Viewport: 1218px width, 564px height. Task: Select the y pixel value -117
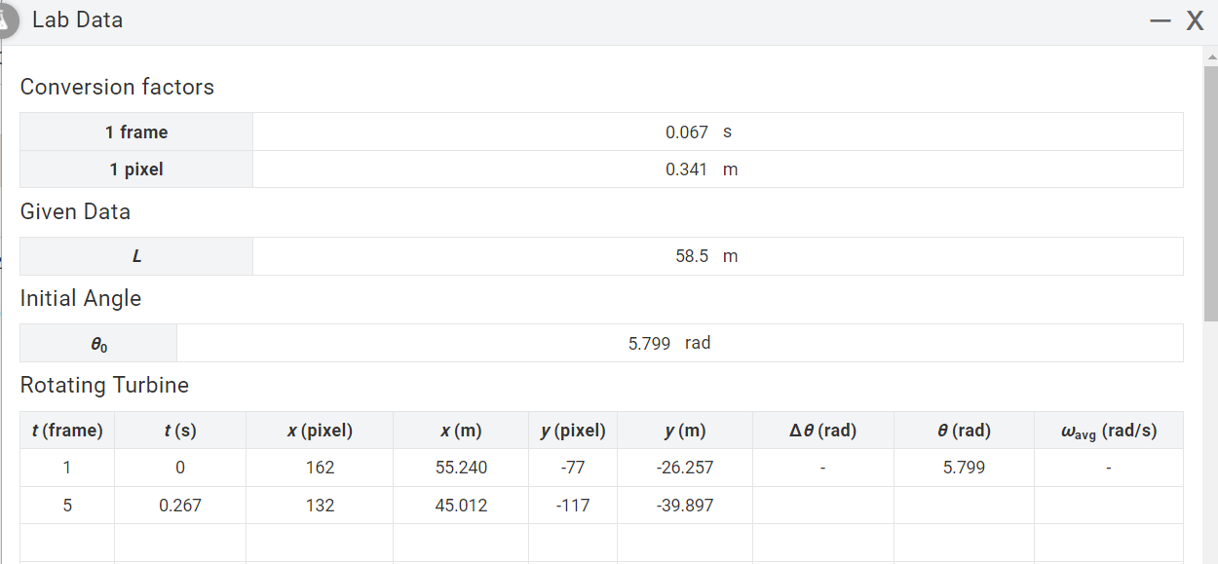coord(573,505)
